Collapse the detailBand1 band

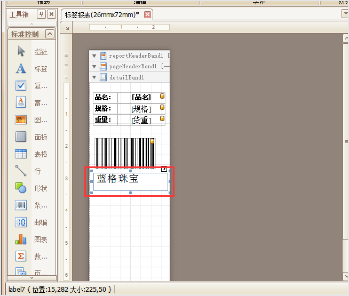(x=94, y=77)
